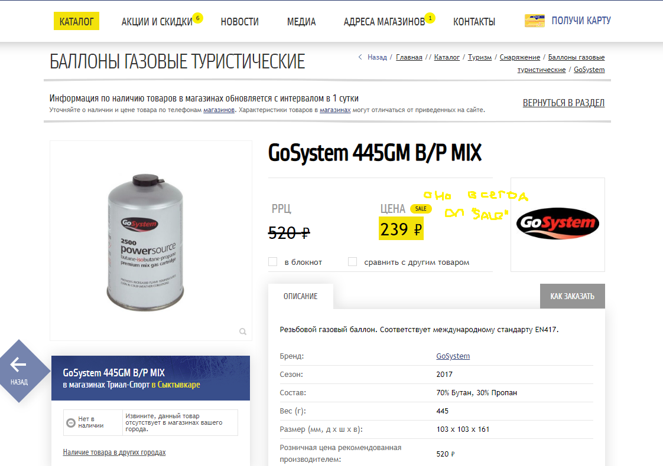This screenshot has height=466, width=663.
Task: Open the GoSystem brand link in specs
Action: pyautogui.click(x=453, y=356)
